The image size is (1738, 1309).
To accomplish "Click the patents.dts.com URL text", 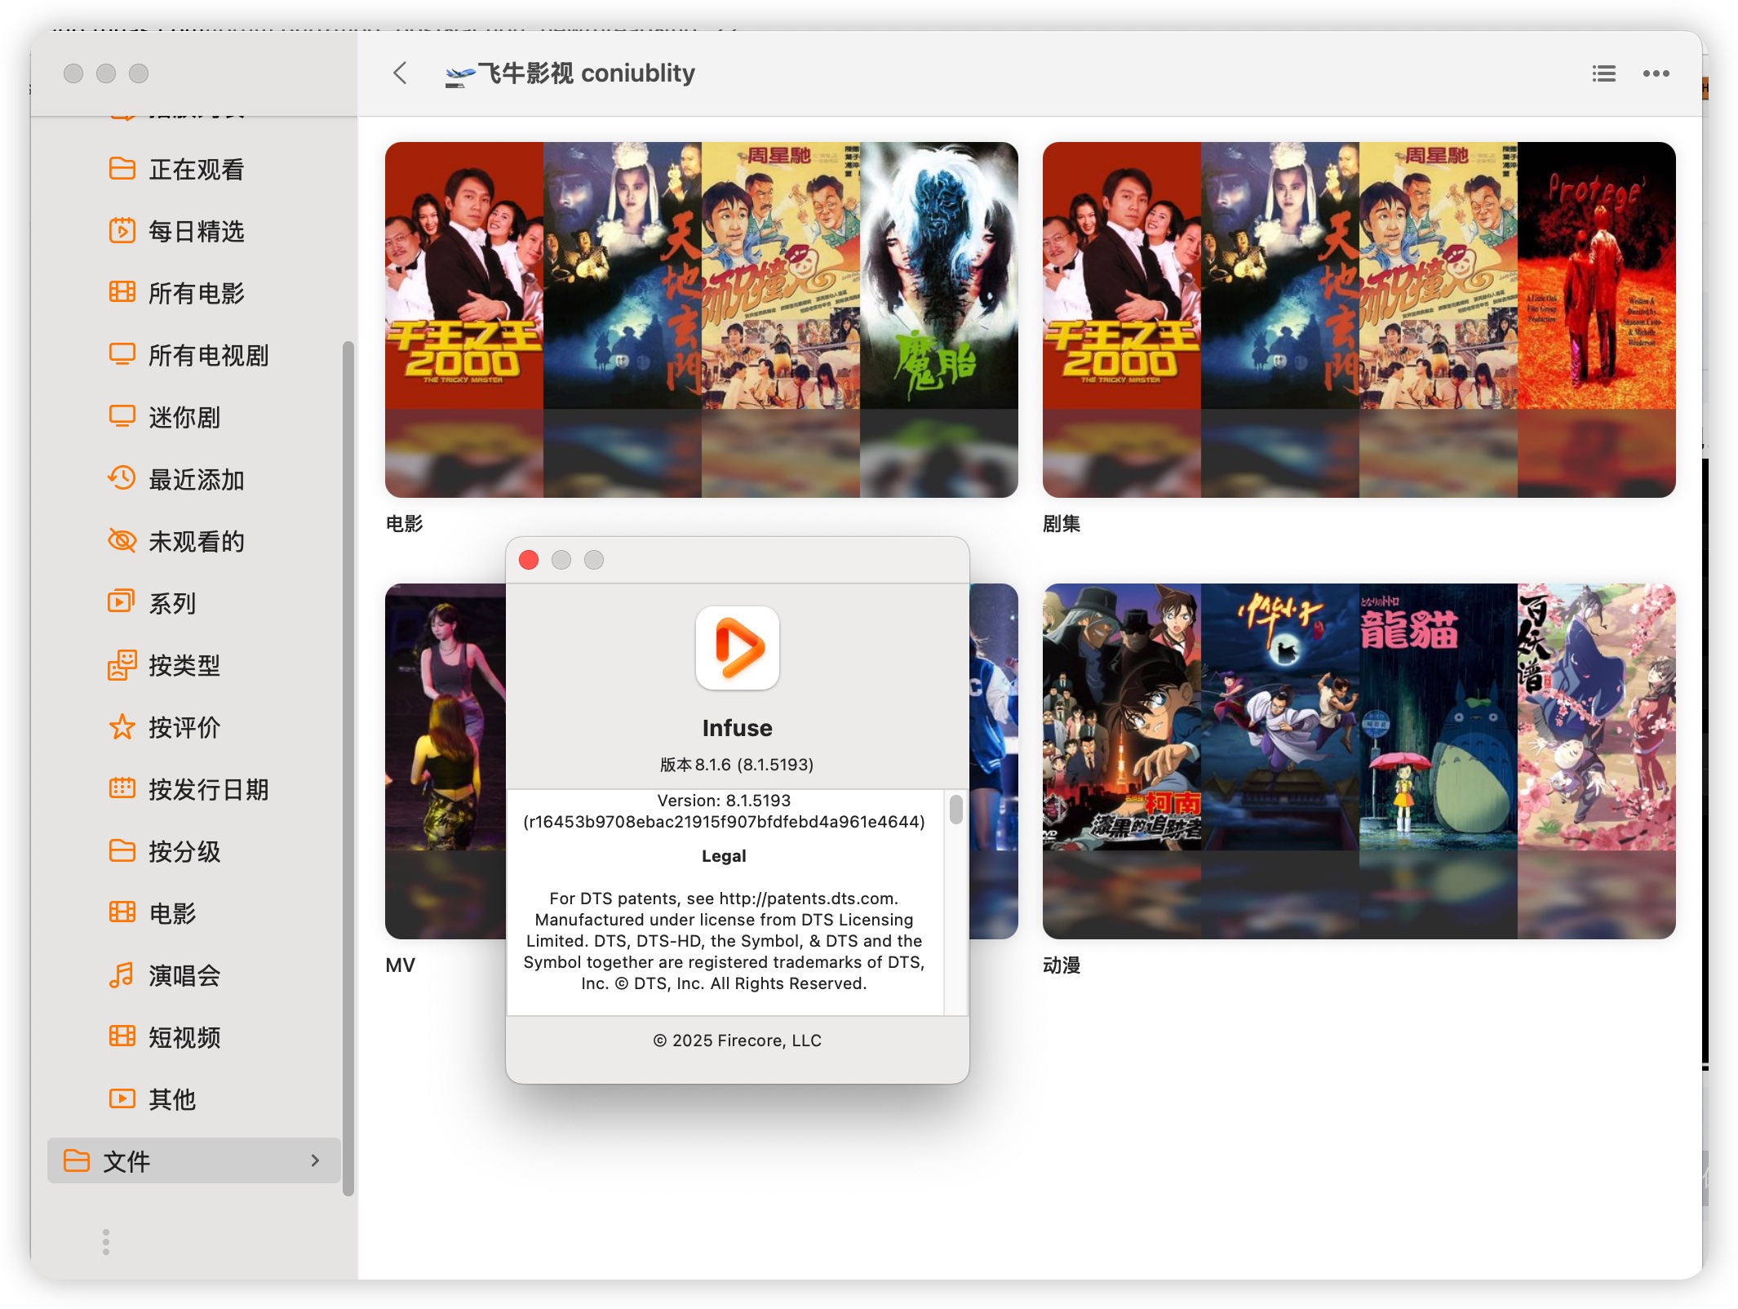I will coord(807,898).
